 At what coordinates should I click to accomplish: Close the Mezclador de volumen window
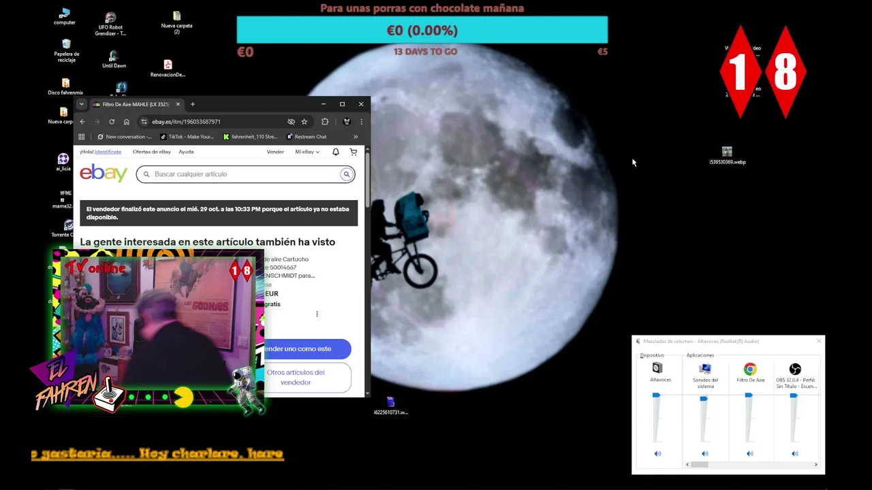[818, 341]
